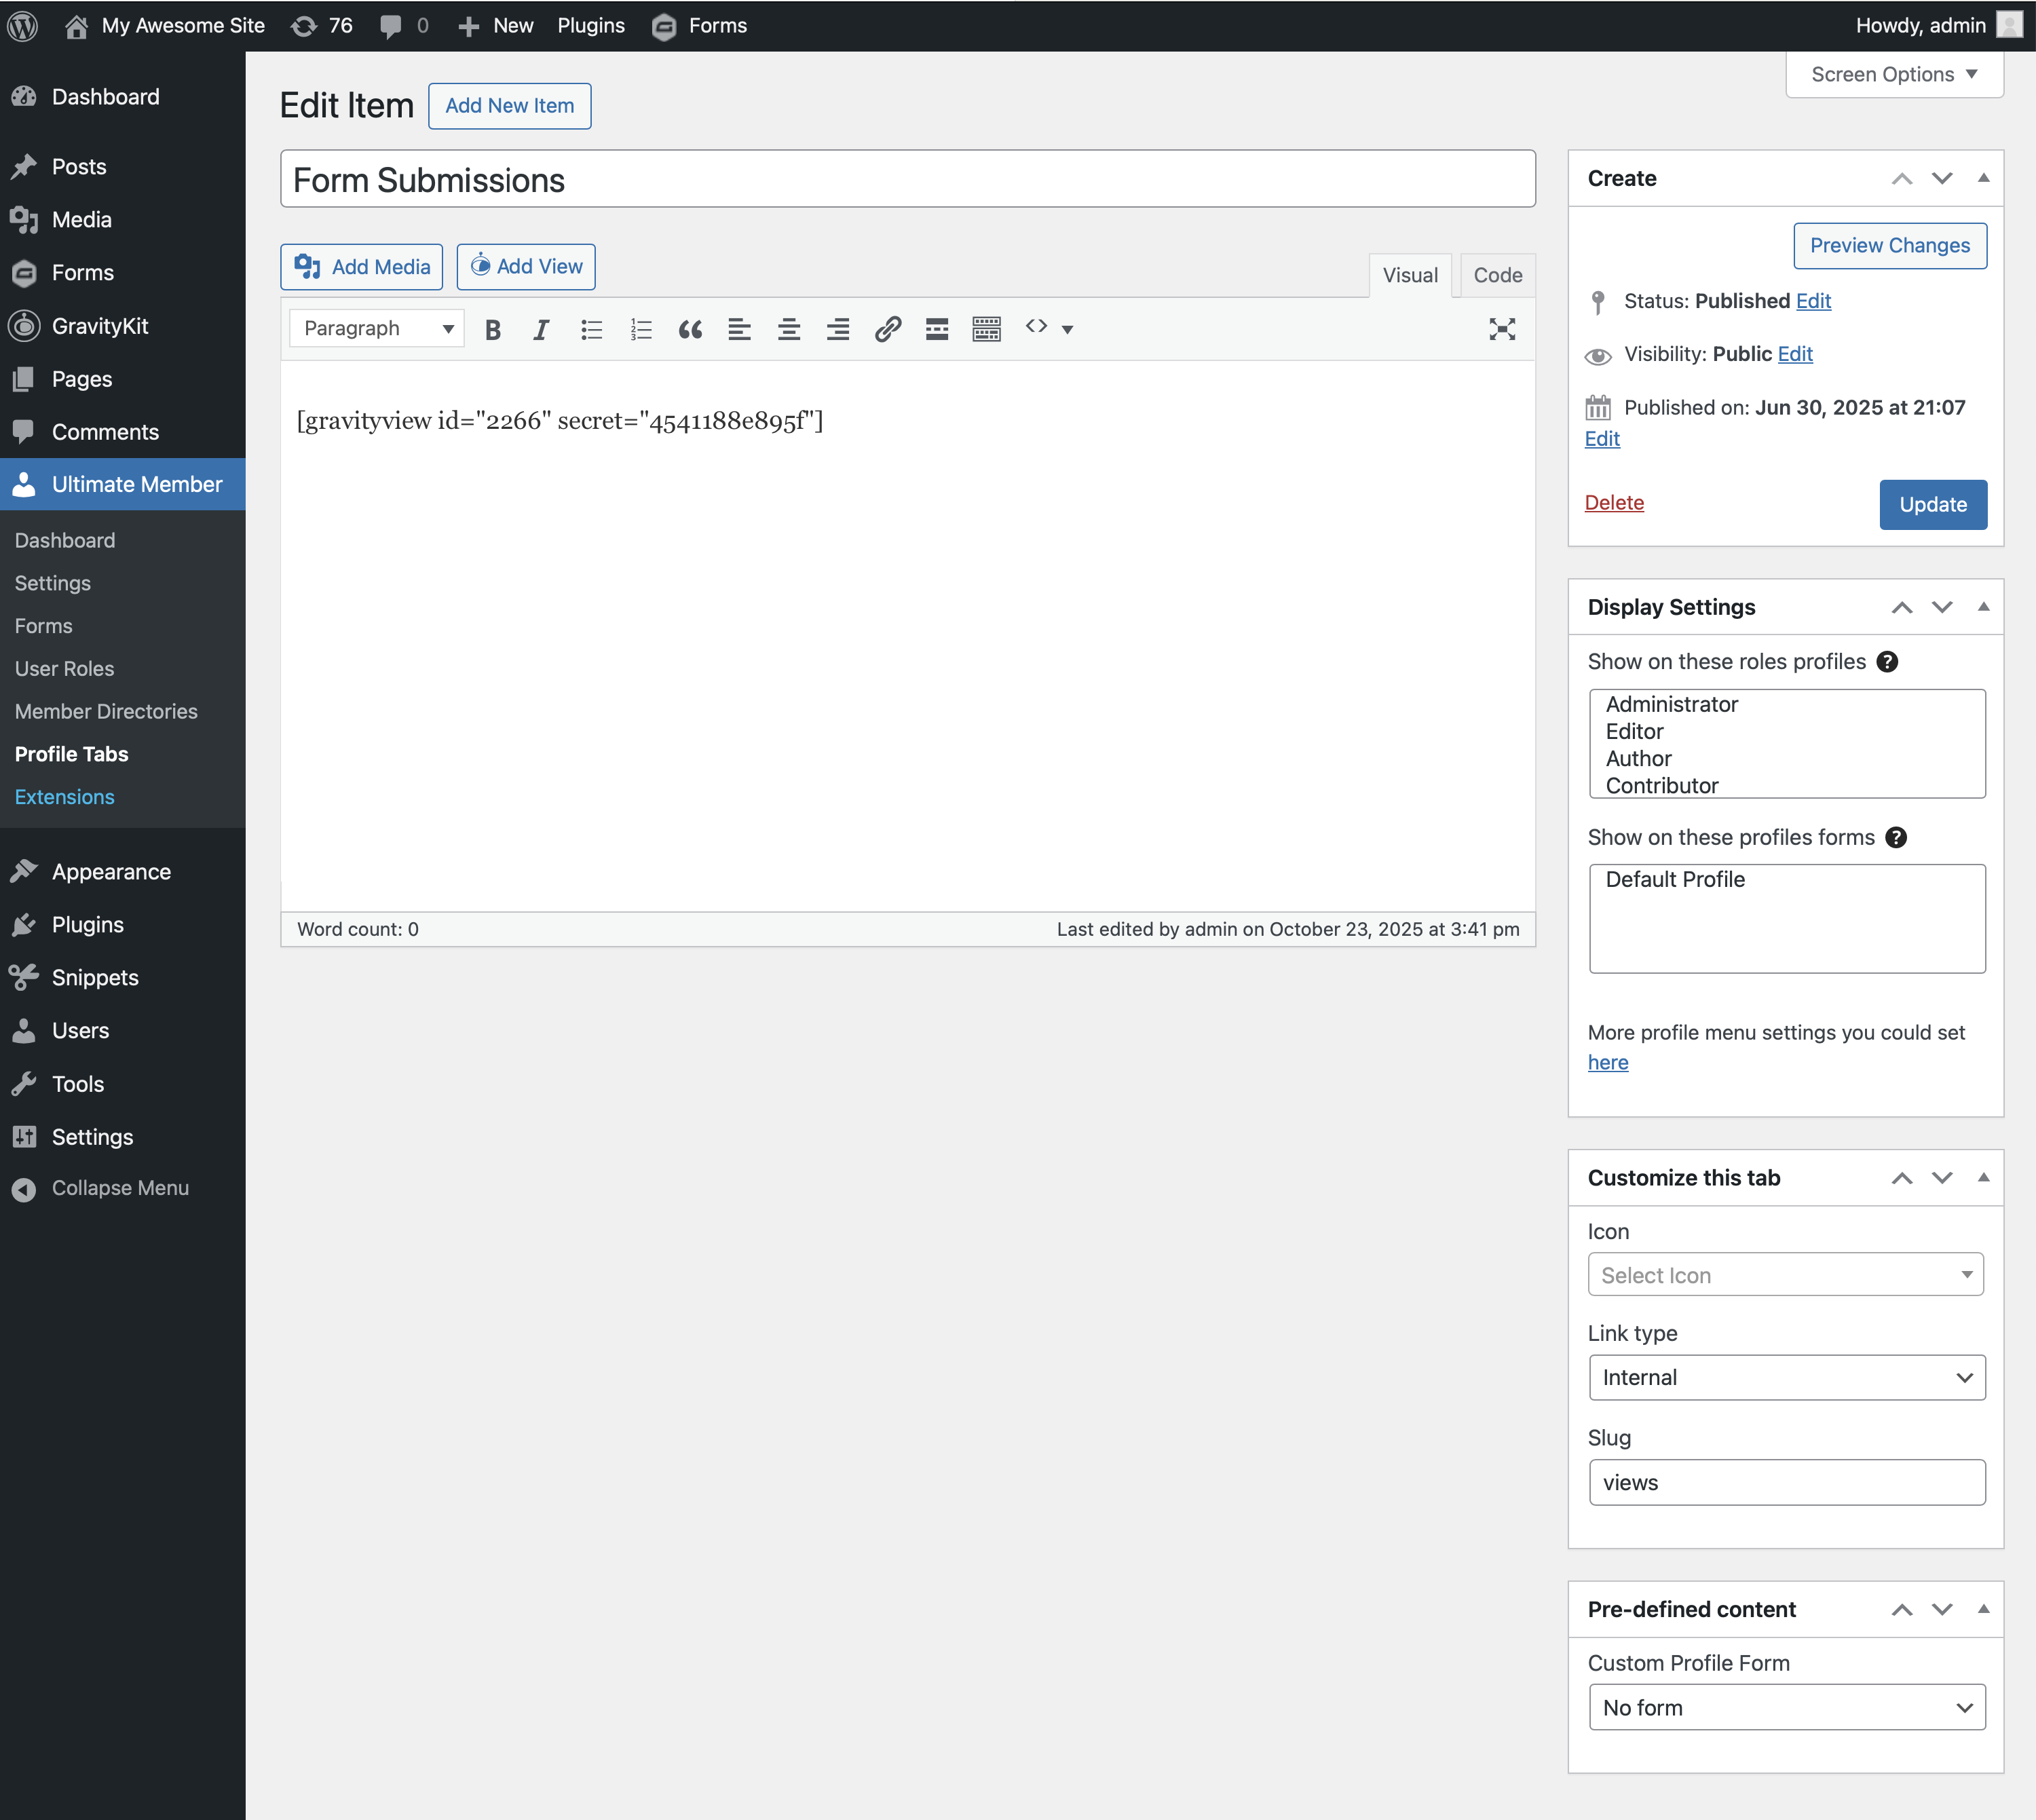Switch to the Code editor tab
This screenshot has height=1820, width=2036.
tap(1497, 275)
